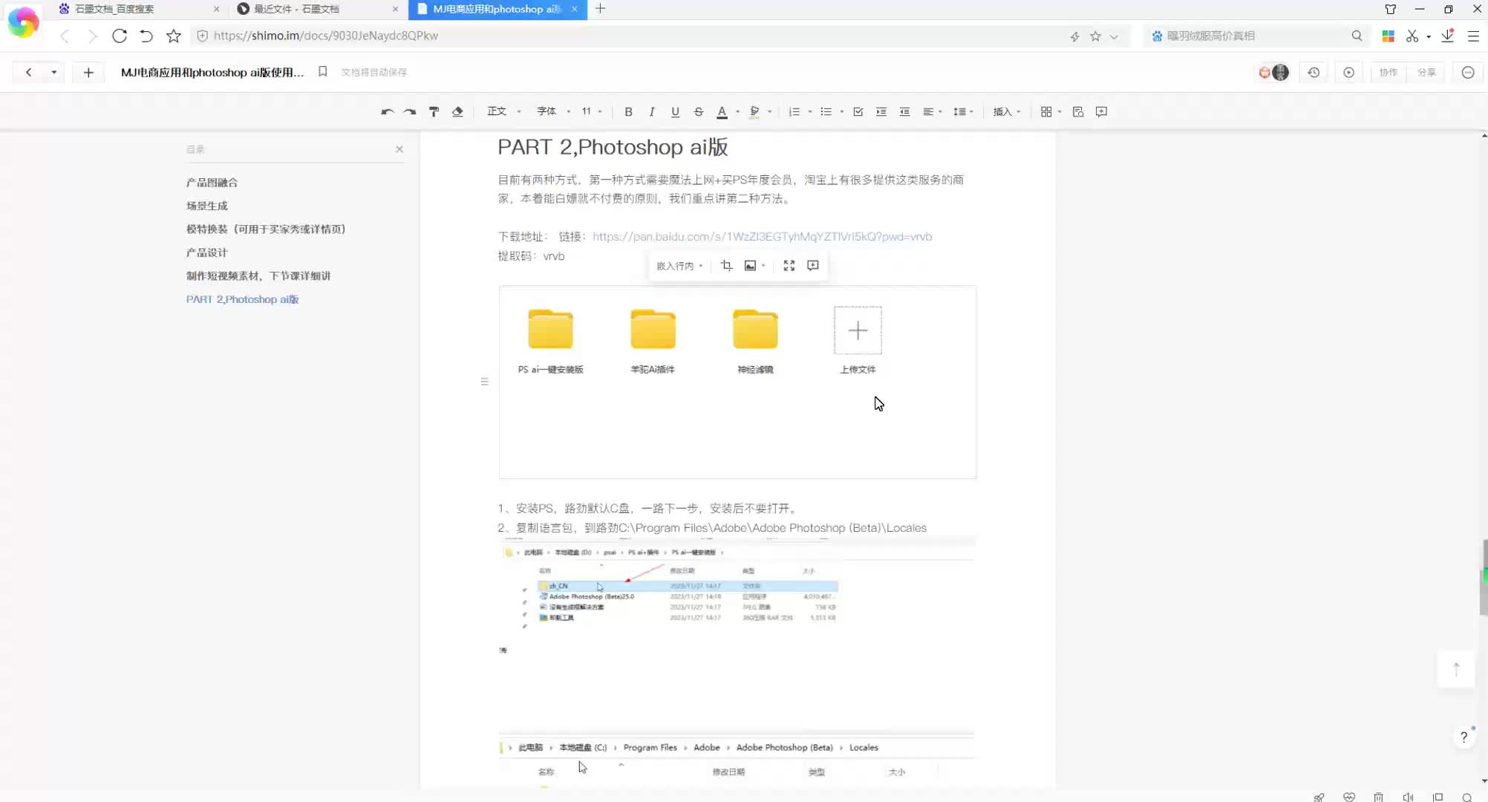Open the browser downloads icon
Viewport: 1488px width, 802px height.
[1448, 36]
